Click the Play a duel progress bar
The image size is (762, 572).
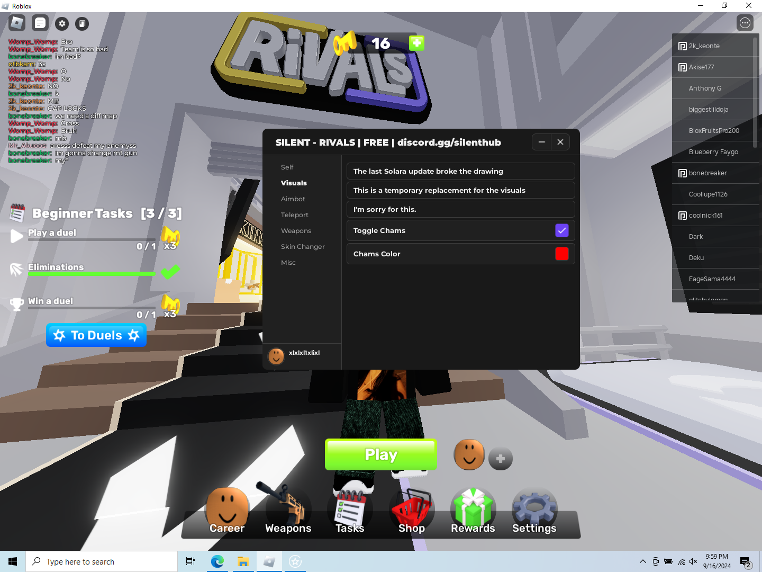pyautogui.click(x=92, y=239)
